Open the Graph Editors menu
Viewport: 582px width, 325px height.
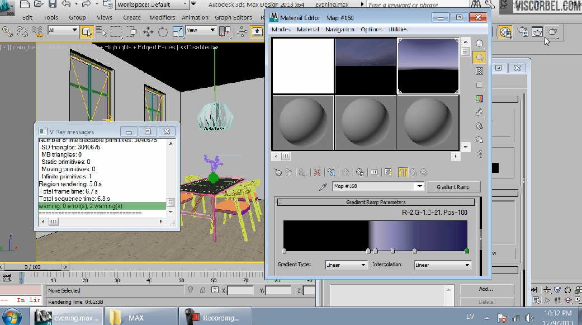pos(233,17)
